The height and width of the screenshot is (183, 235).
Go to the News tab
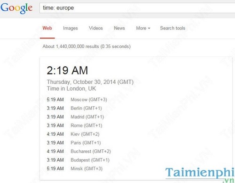(x=119, y=28)
